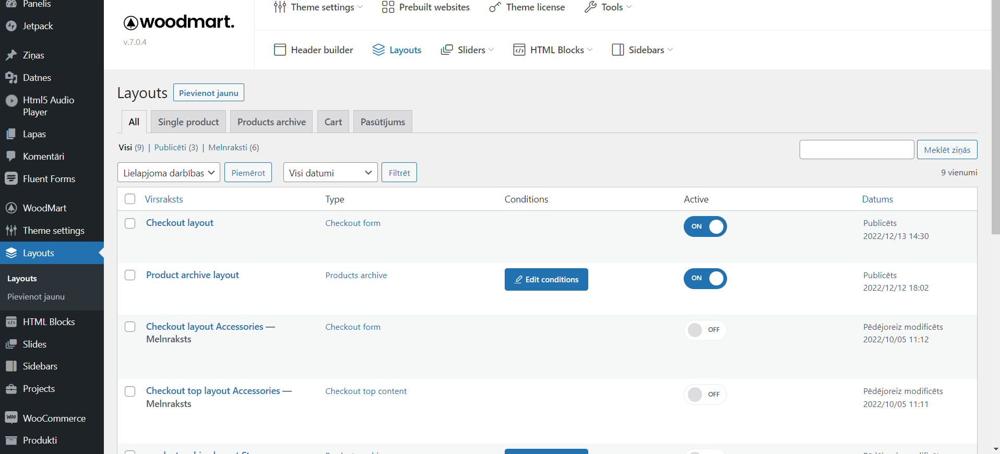
Task: Click the Sidebars panel icon in top navigation
Action: click(x=618, y=50)
